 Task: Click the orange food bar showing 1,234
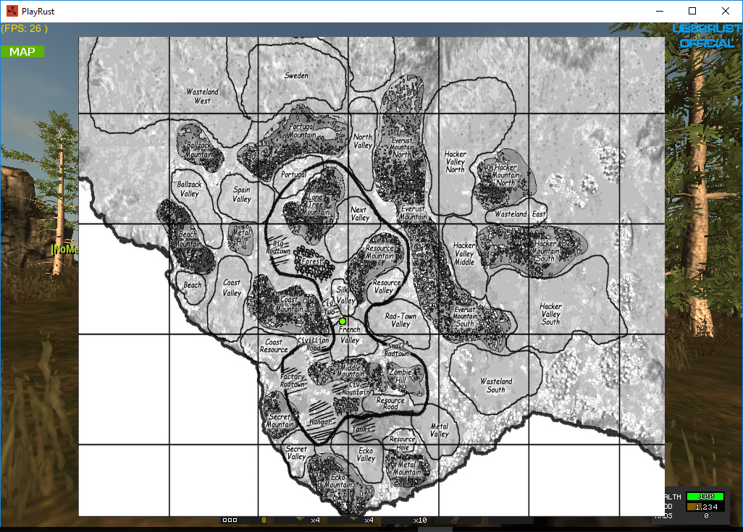[x=705, y=507]
